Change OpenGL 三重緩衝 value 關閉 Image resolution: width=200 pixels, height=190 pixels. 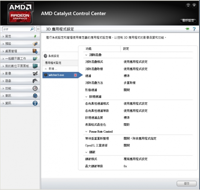coord(127,145)
